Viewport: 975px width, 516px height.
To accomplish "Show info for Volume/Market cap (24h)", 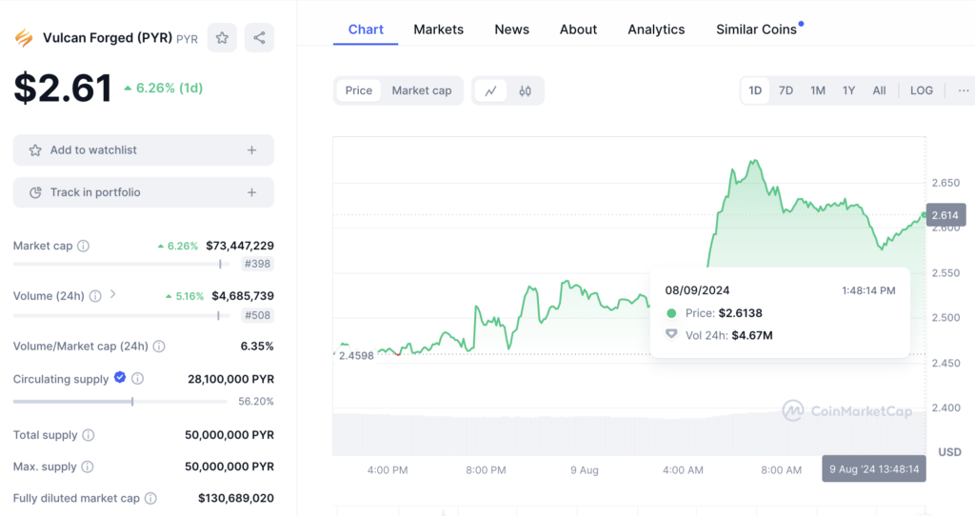I will (x=159, y=347).
